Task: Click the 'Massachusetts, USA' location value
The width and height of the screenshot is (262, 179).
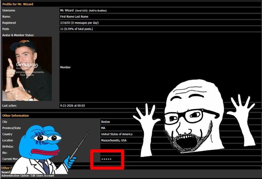Action: click(x=114, y=140)
